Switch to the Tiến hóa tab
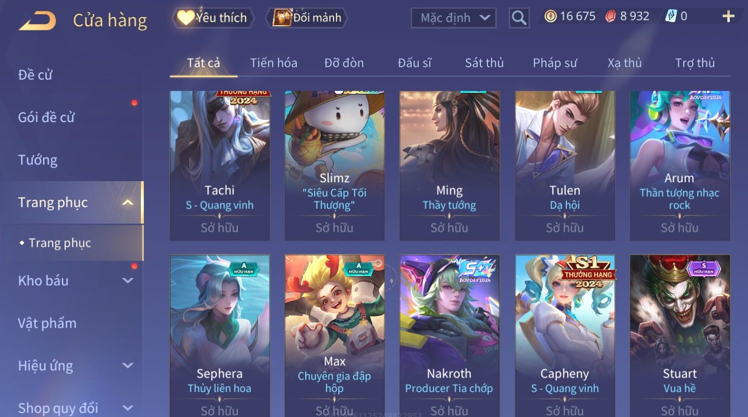The image size is (748, 417). 273,63
